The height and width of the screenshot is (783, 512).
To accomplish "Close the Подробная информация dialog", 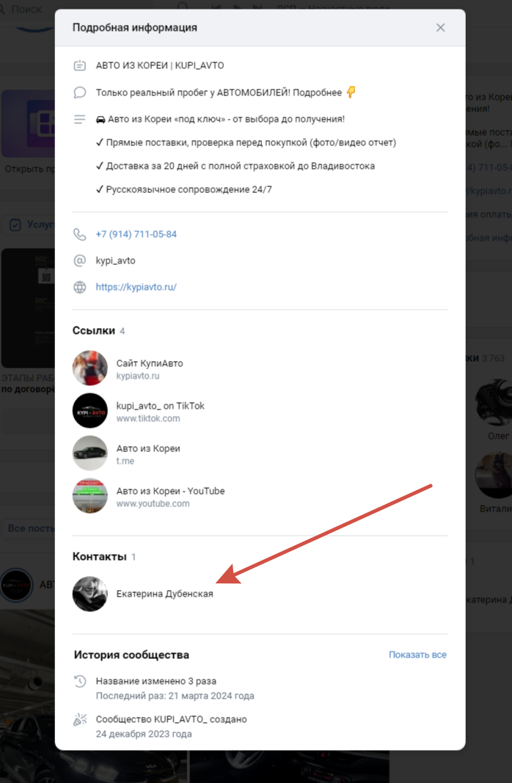I will pyautogui.click(x=440, y=28).
